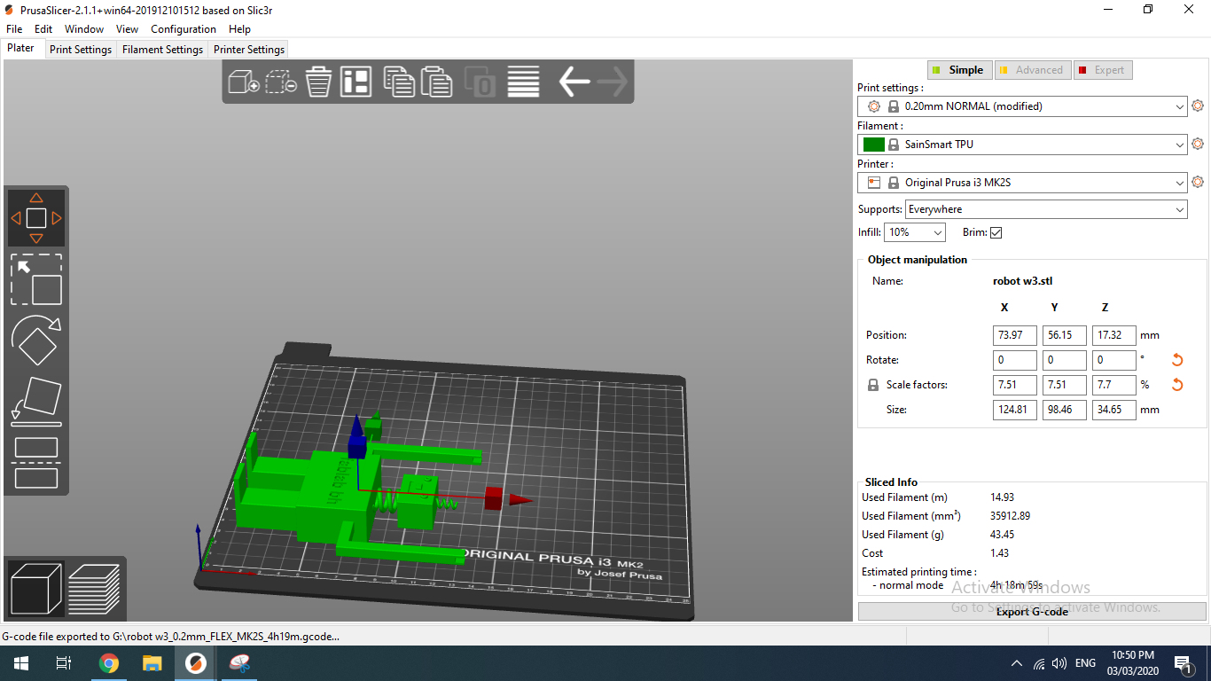
Task: Reset scale with orange arrow icon
Action: [x=1177, y=385]
